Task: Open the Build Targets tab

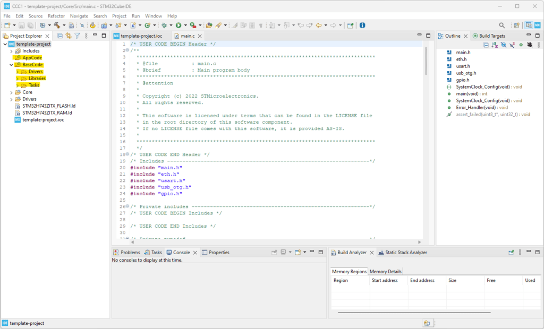Action: [x=489, y=36]
